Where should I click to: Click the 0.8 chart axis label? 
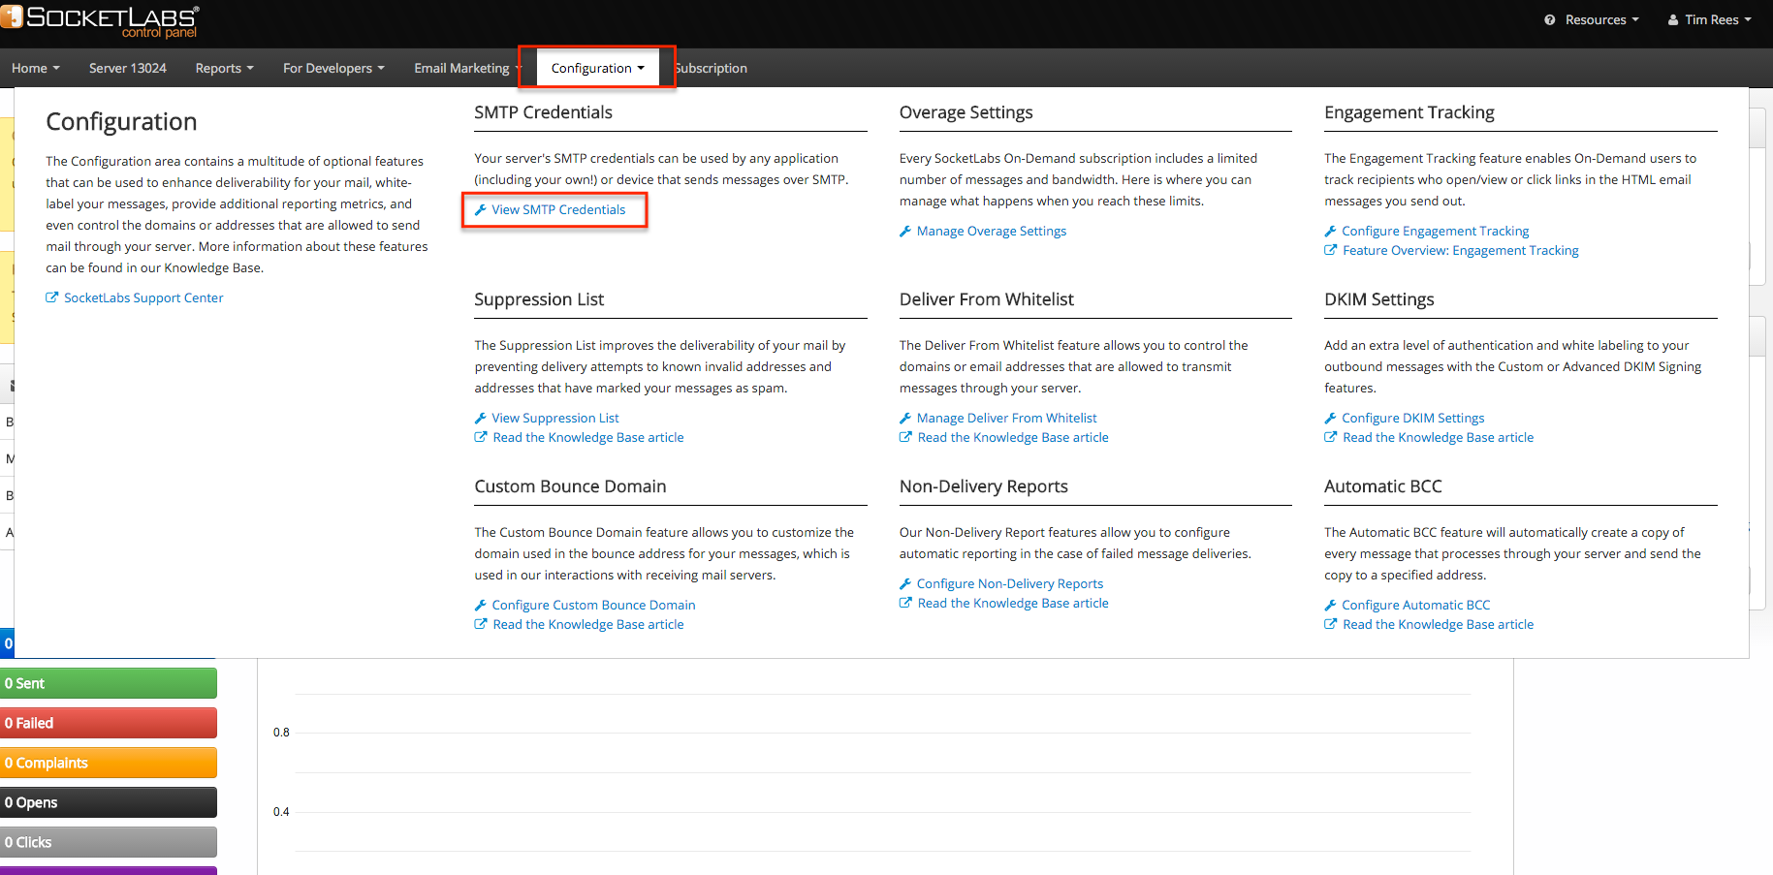(x=281, y=733)
